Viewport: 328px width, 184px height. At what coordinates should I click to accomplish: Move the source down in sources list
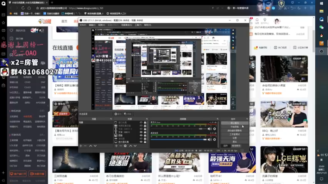pos(135,146)
